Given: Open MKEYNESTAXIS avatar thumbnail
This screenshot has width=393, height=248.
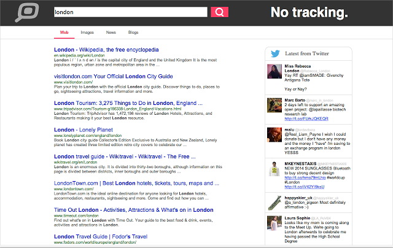Looking at the screenshot, I should pyautogui.click(x=274, y=169).
